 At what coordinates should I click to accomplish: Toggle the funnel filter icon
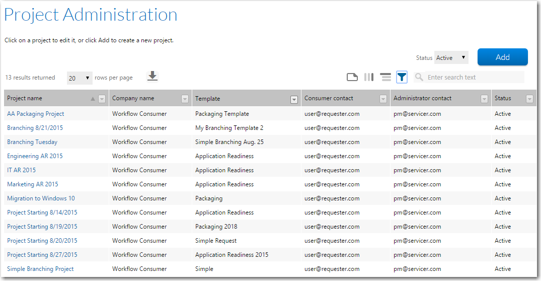coord(402,77)
